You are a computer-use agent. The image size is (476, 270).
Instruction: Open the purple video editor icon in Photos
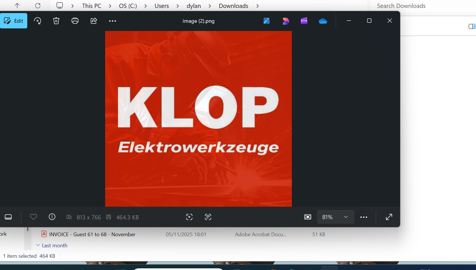[x=304, y=21]
